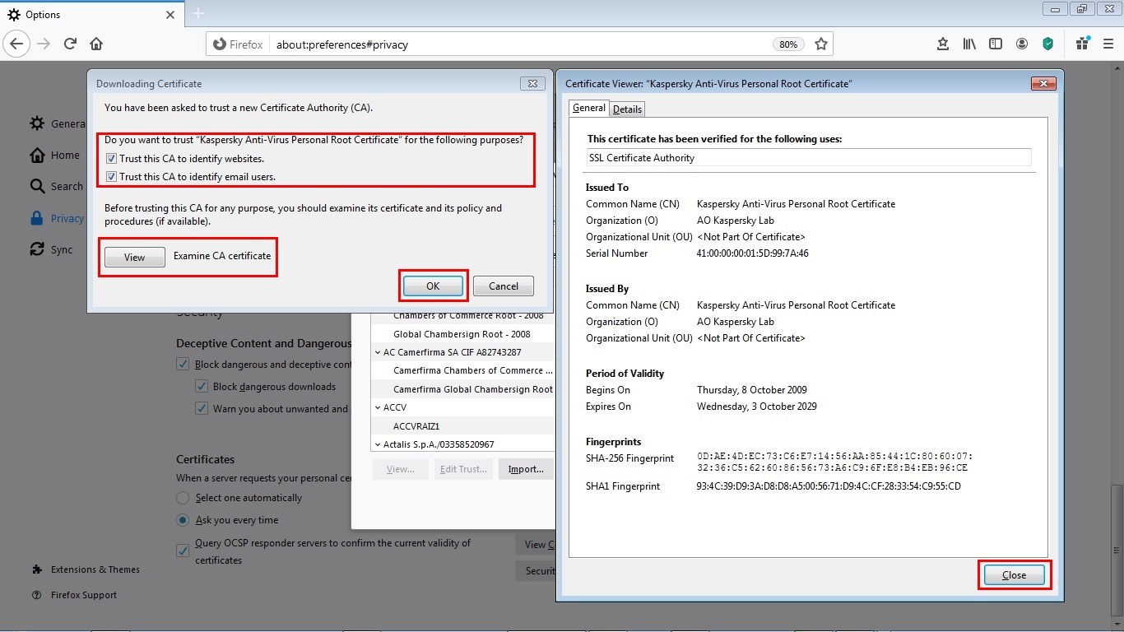Collapse the Actalis S.p.A./03358520967 group
The image size is (1124, 632).
pos(377,444)
